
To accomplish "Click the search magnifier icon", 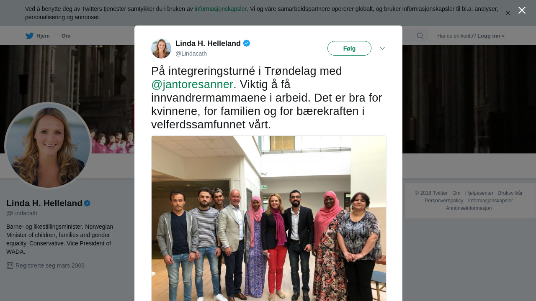I will (420, 36).
